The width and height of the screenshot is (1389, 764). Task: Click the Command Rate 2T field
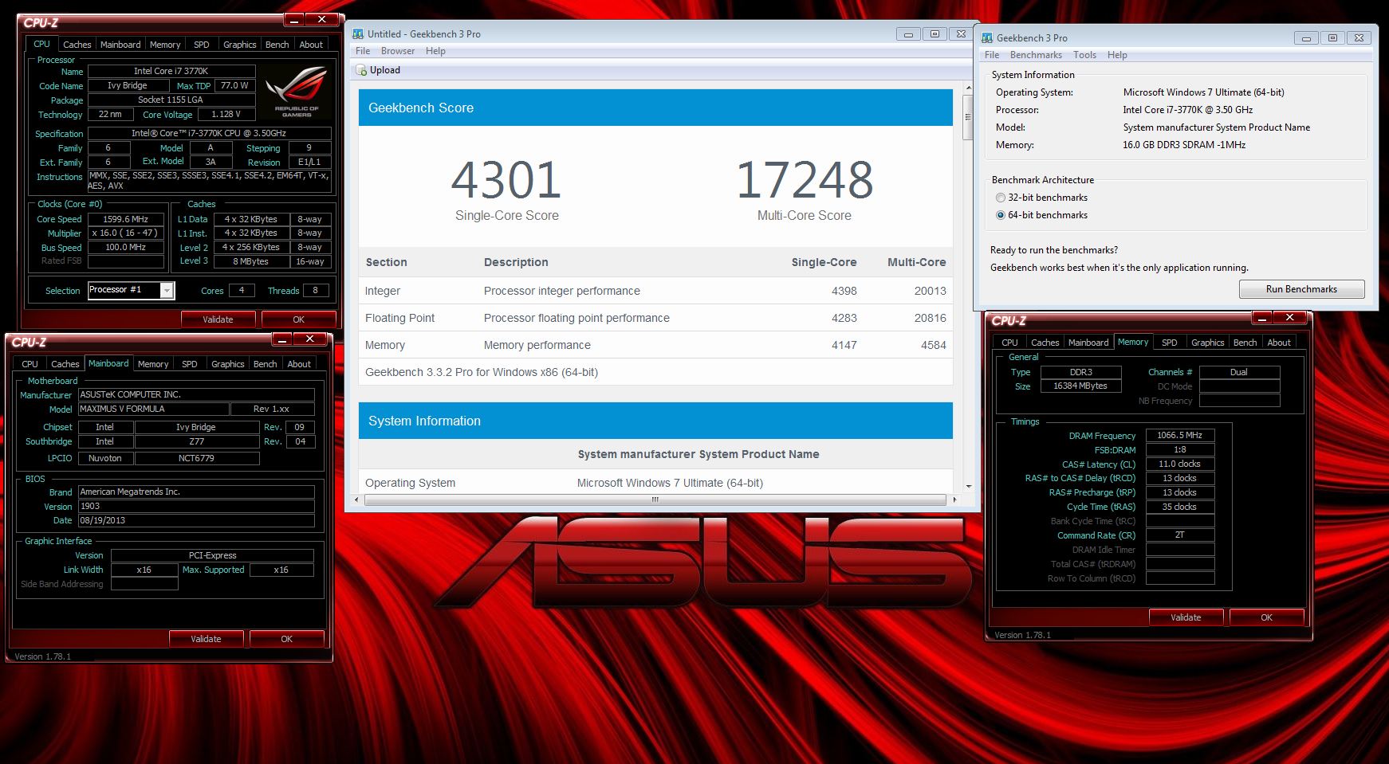click(1180, 535)
